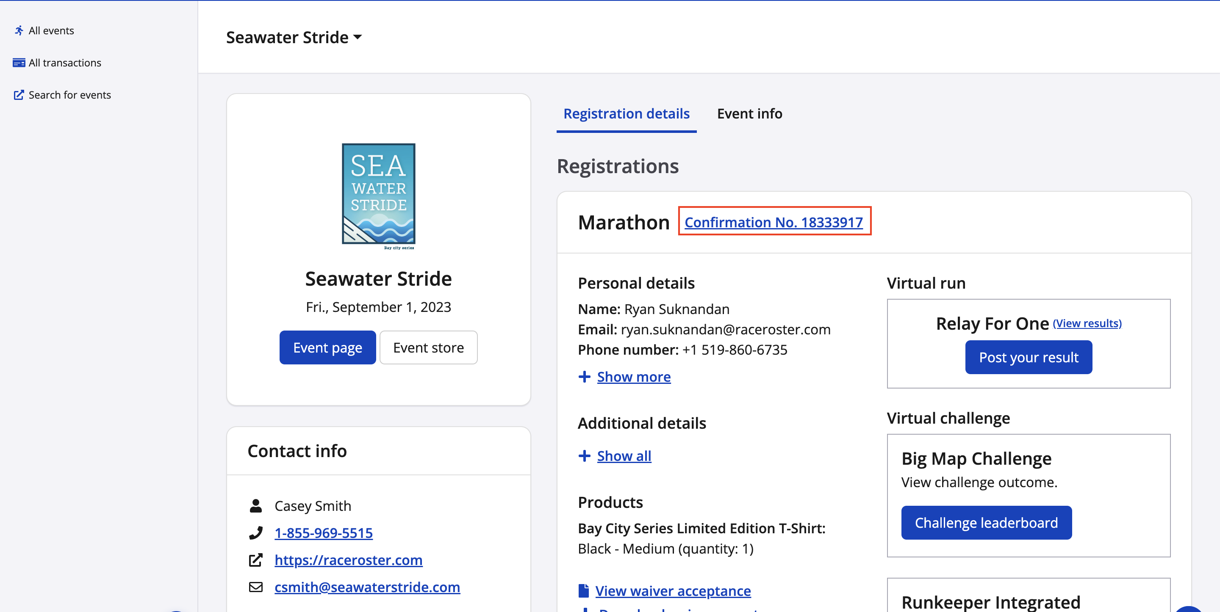This screenshot has height=612, width=1220.
Task: Click the plus icon beside Show more
Action: coord(585,377)
